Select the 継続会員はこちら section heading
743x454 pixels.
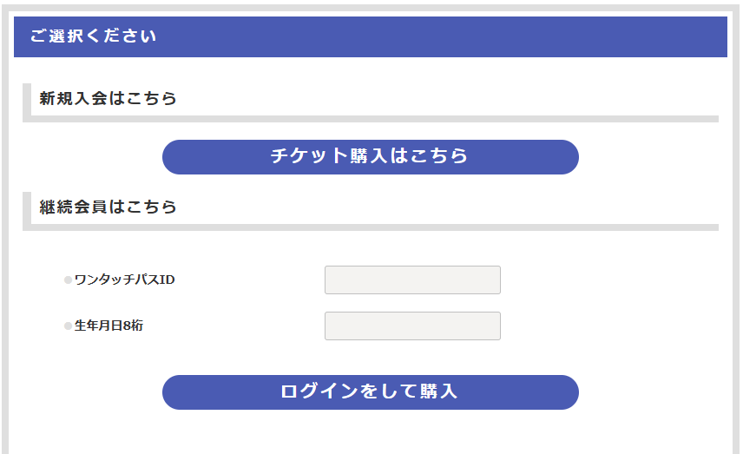[108, 207]
